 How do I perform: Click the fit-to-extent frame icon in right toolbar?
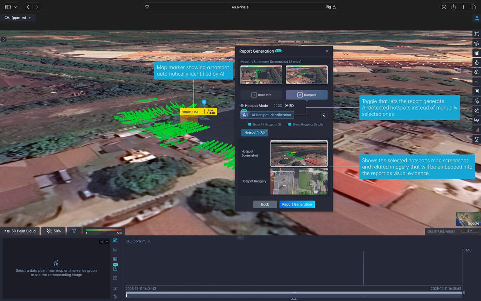point(476,34)
